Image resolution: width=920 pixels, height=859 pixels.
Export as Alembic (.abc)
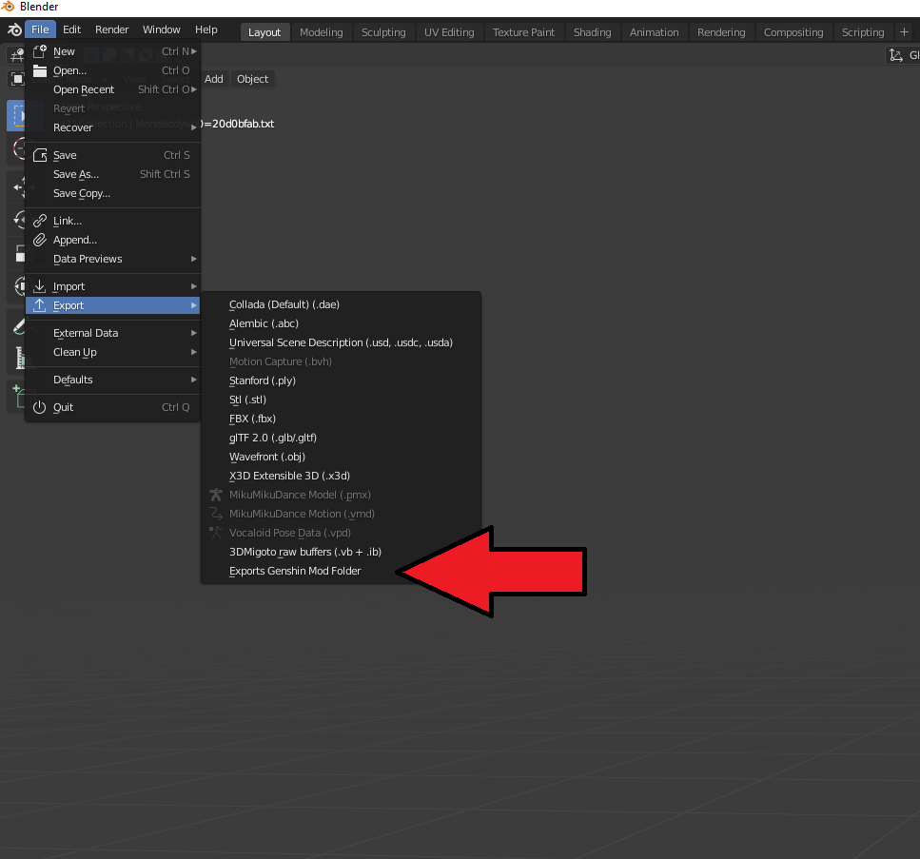[x=341, y=323]
